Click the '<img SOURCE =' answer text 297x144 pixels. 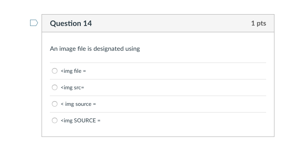[x=80, y=120]
